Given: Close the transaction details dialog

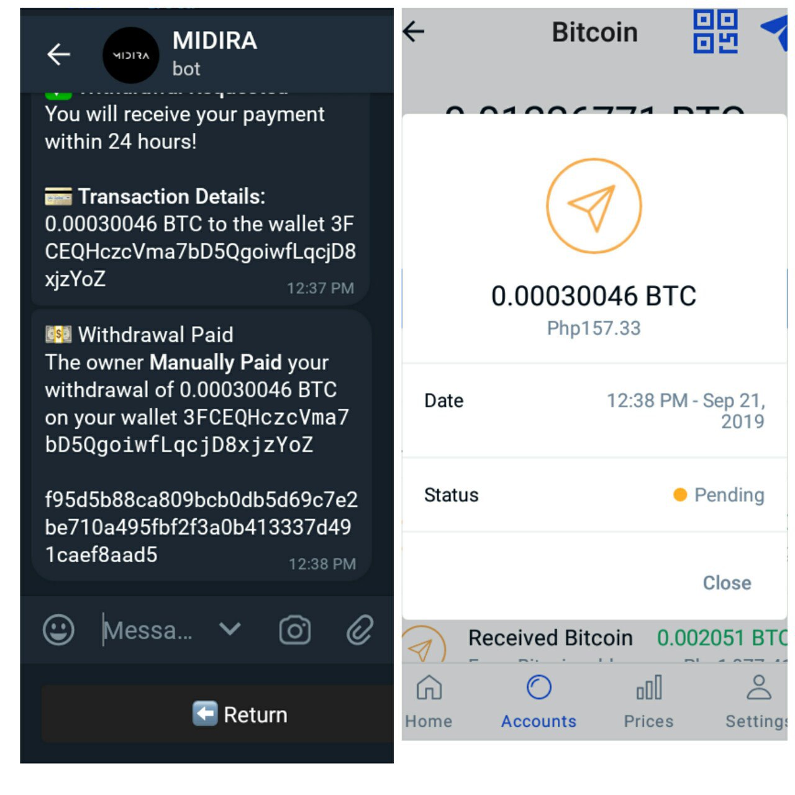Looking at the screenshot, I should pos(727,583).
